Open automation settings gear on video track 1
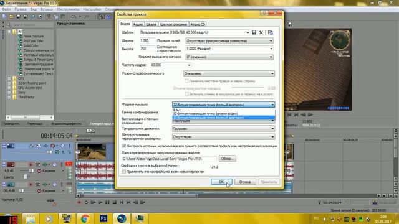 click(x=52, y=146)
